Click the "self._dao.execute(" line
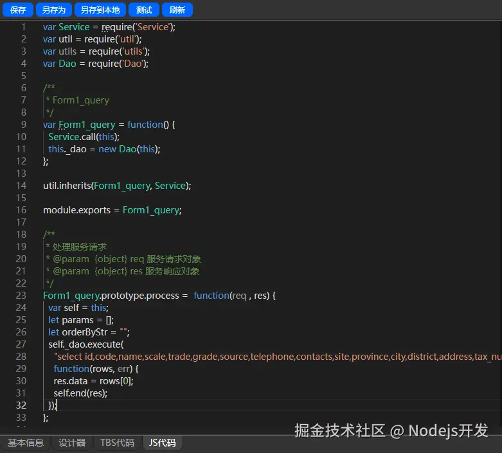Viewport: 502px width, 453px height. tap(86, 344)
